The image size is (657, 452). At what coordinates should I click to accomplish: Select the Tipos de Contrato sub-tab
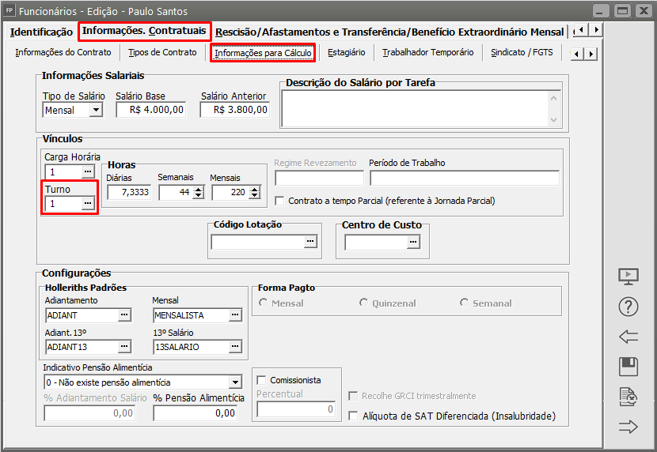pyautogui.click(x=162, y=52)
